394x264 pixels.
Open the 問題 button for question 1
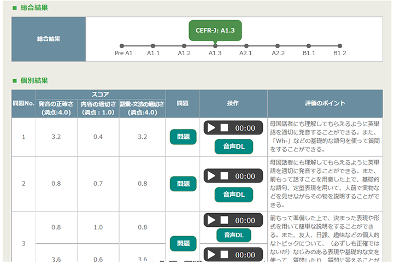click(183, 137)
